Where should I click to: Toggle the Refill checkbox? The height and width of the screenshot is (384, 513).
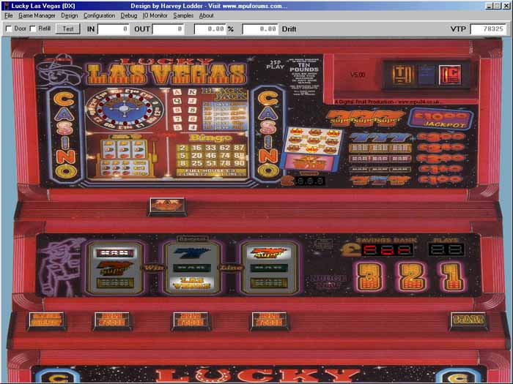[33, 29]
